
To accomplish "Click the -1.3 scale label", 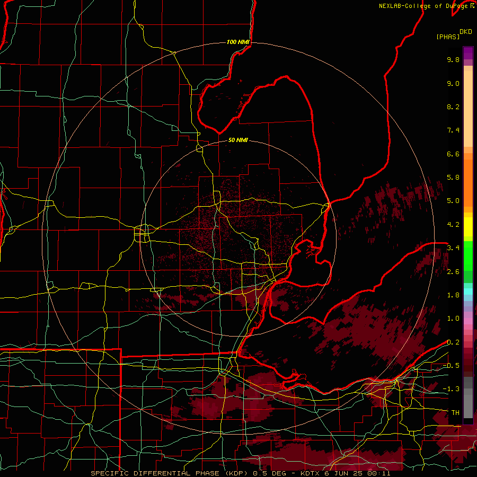I will tap(451, 389).
